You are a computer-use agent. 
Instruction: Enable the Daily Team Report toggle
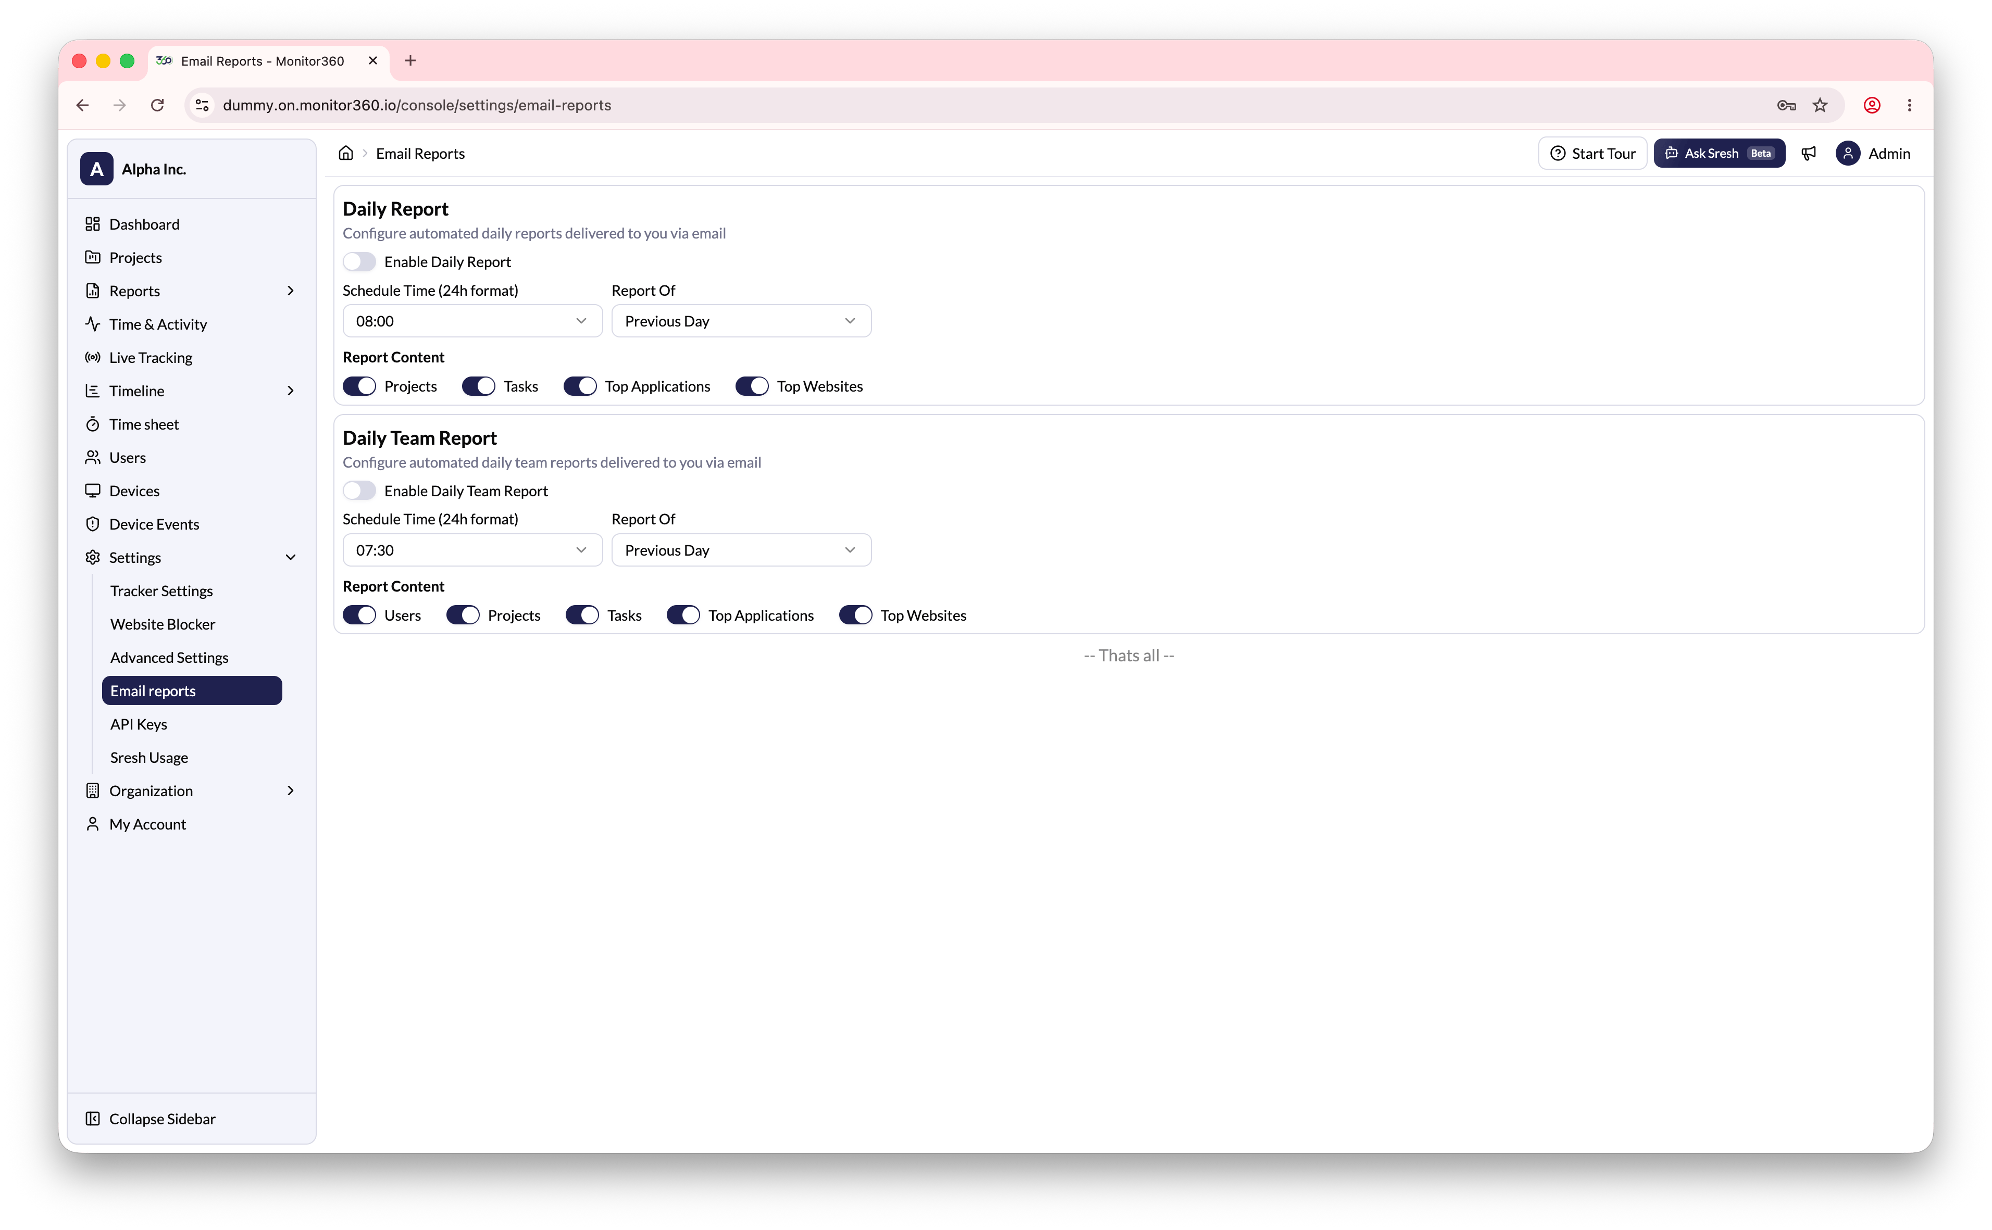(359, 491)
